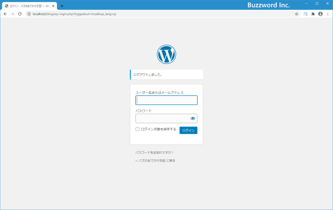The image size is (333, 210).
Task: Close the login page tab
Action: pyautogui.click(x=53, y=6)
